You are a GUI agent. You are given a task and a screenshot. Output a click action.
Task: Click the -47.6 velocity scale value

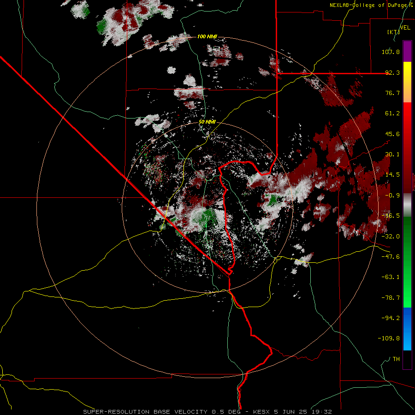[391, 257]
